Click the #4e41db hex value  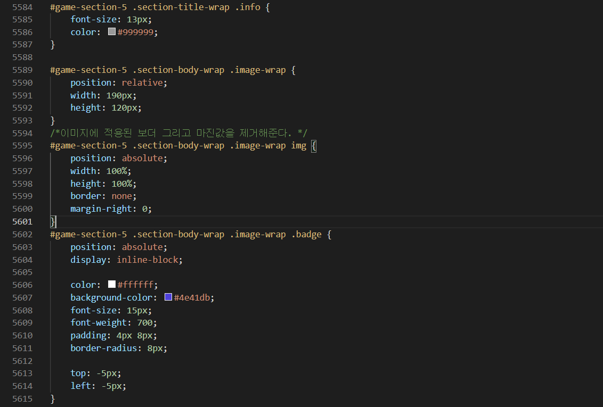192,297
